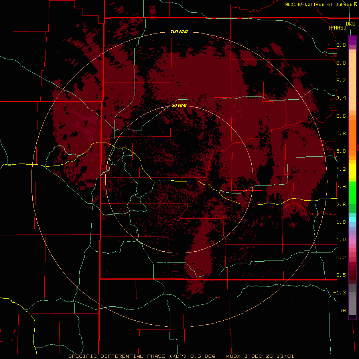Click the 13:01 timestamp in caption
The height and width of the screenshot is (359, 359).
pyautogui.click(x=285, y=356)
